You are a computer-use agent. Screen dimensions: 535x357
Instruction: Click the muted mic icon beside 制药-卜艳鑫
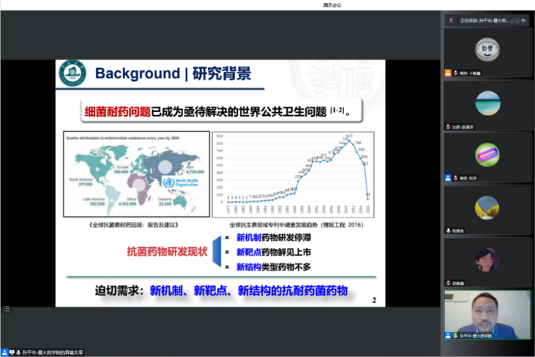[x=455, y=73]
